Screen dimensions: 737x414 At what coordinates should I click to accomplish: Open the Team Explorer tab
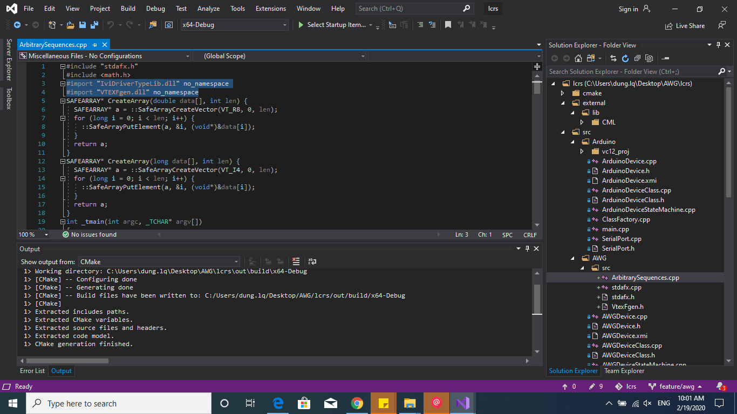[x=624, y=371]
